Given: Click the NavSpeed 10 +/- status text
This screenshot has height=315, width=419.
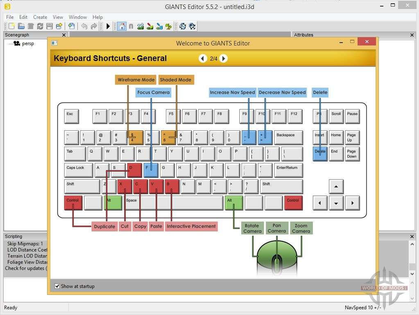Looking at the screenshot, I should (x=363, y=308).
